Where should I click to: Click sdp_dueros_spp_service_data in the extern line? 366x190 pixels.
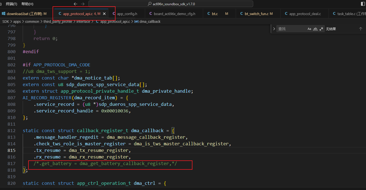tap(102, 84)
